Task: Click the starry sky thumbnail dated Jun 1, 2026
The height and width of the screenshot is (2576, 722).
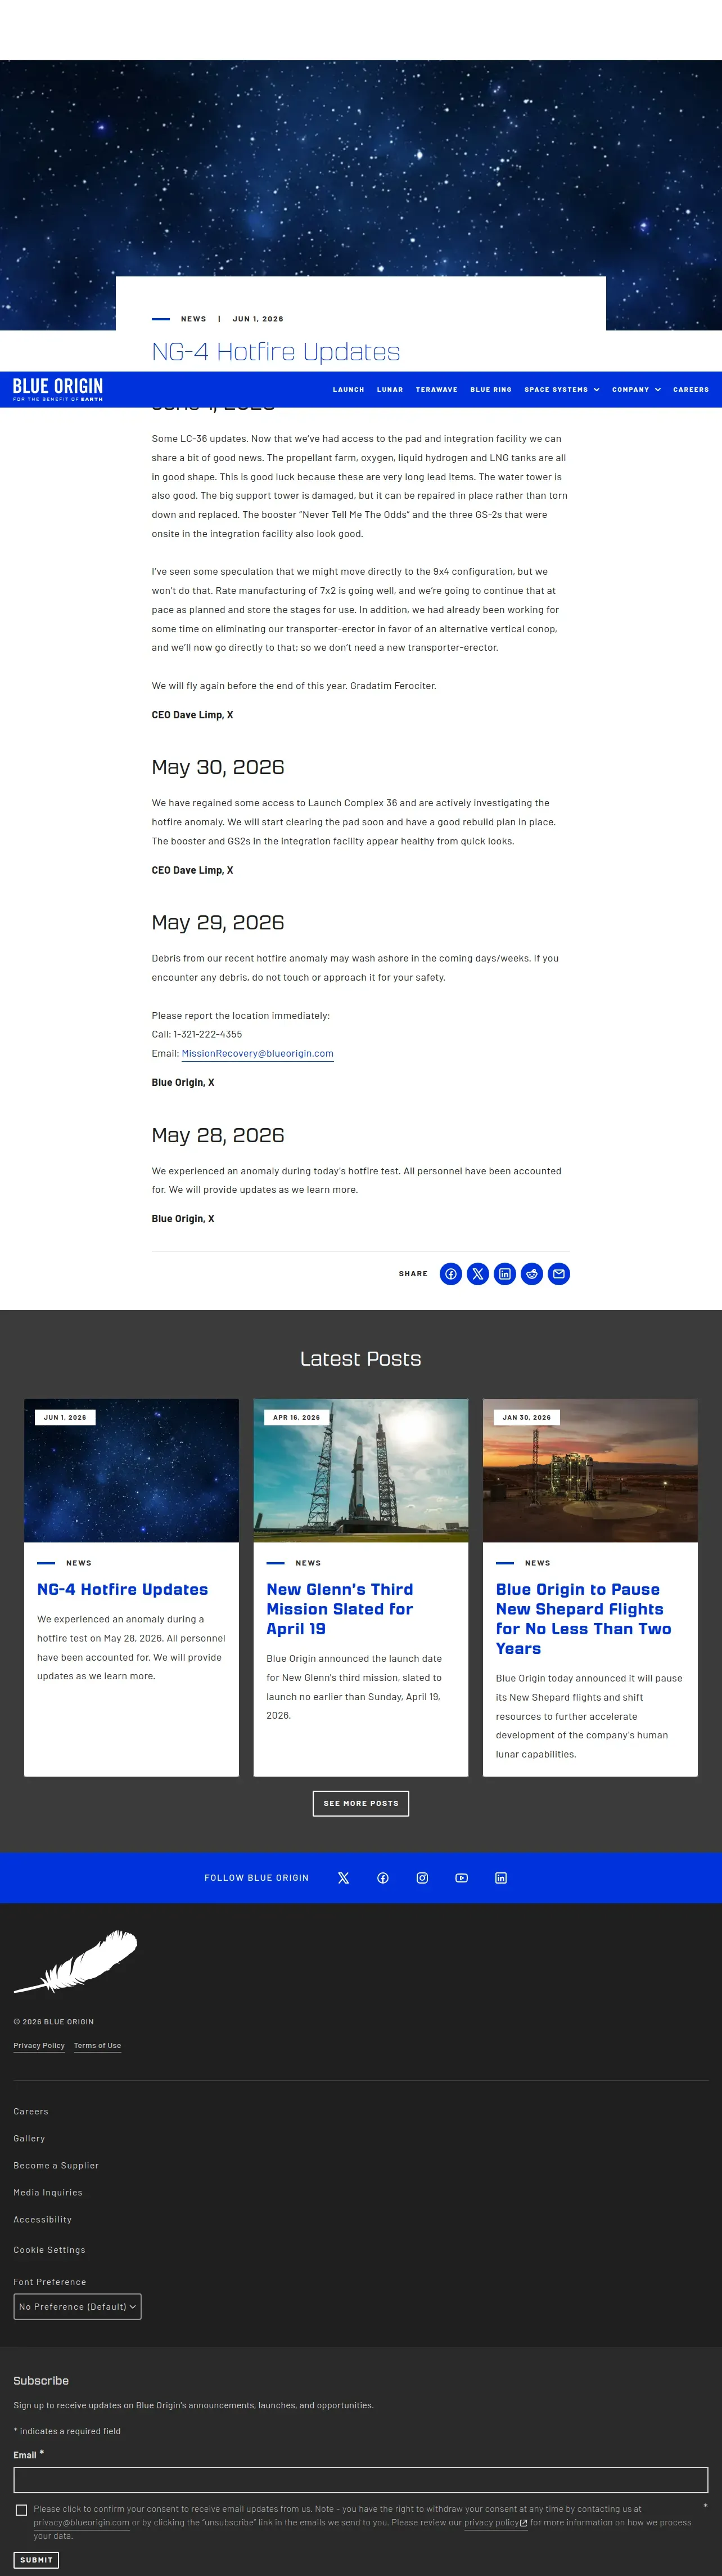Action: (x=131, y=1470)
